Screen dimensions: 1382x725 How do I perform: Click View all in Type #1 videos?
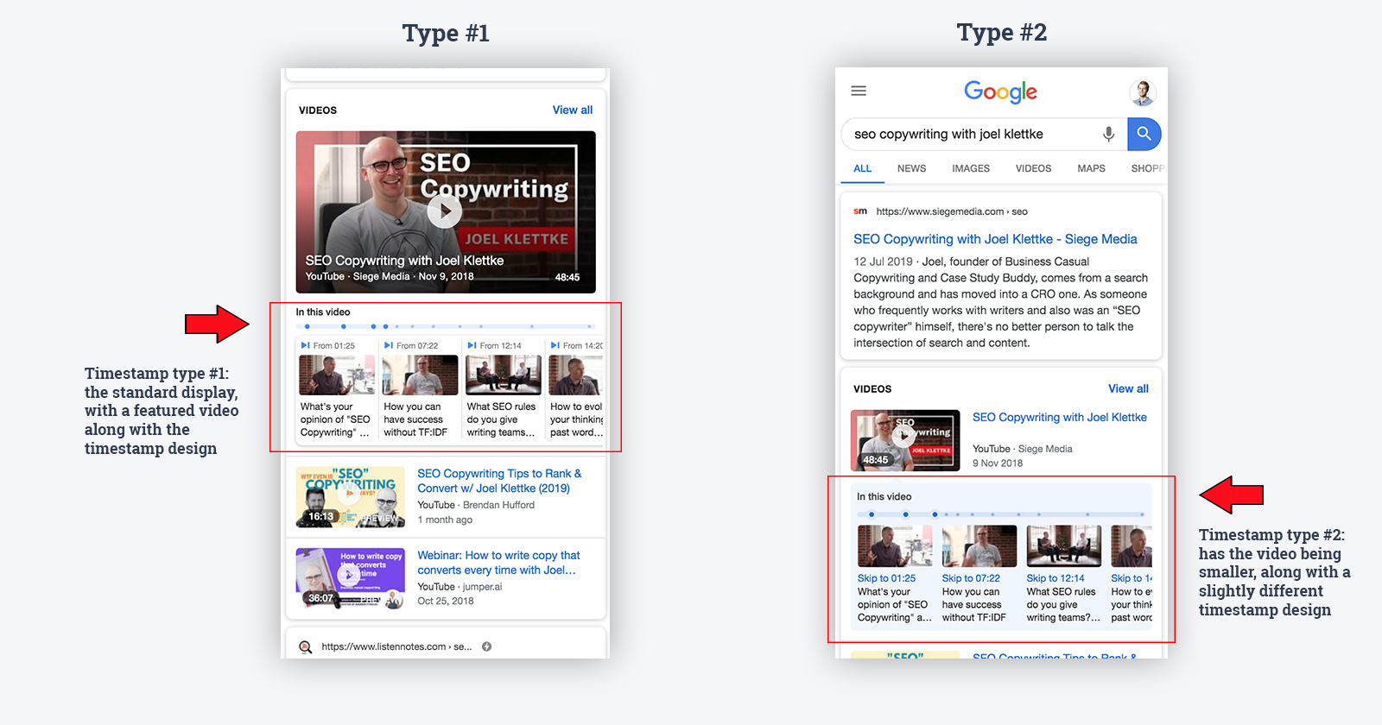pyautogui.click(x=573, y=110)
